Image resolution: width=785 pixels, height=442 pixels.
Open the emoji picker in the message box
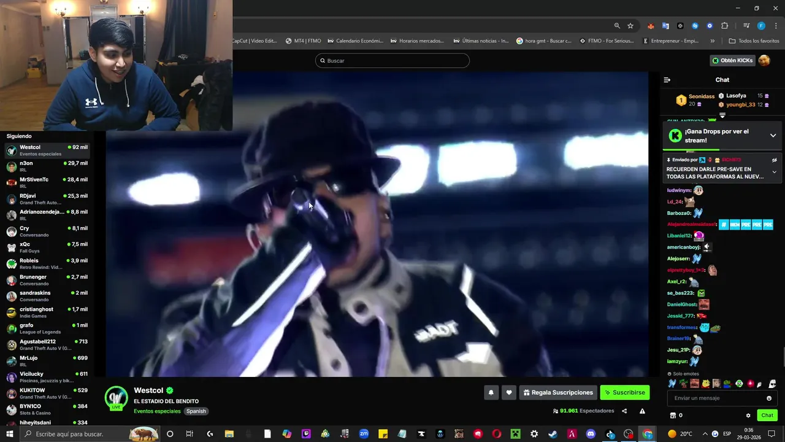click(769, 398)
